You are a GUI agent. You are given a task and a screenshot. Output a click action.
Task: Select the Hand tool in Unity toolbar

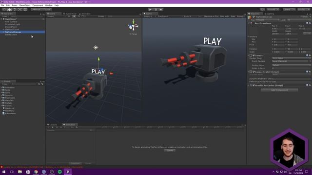[x=4, y=10]
